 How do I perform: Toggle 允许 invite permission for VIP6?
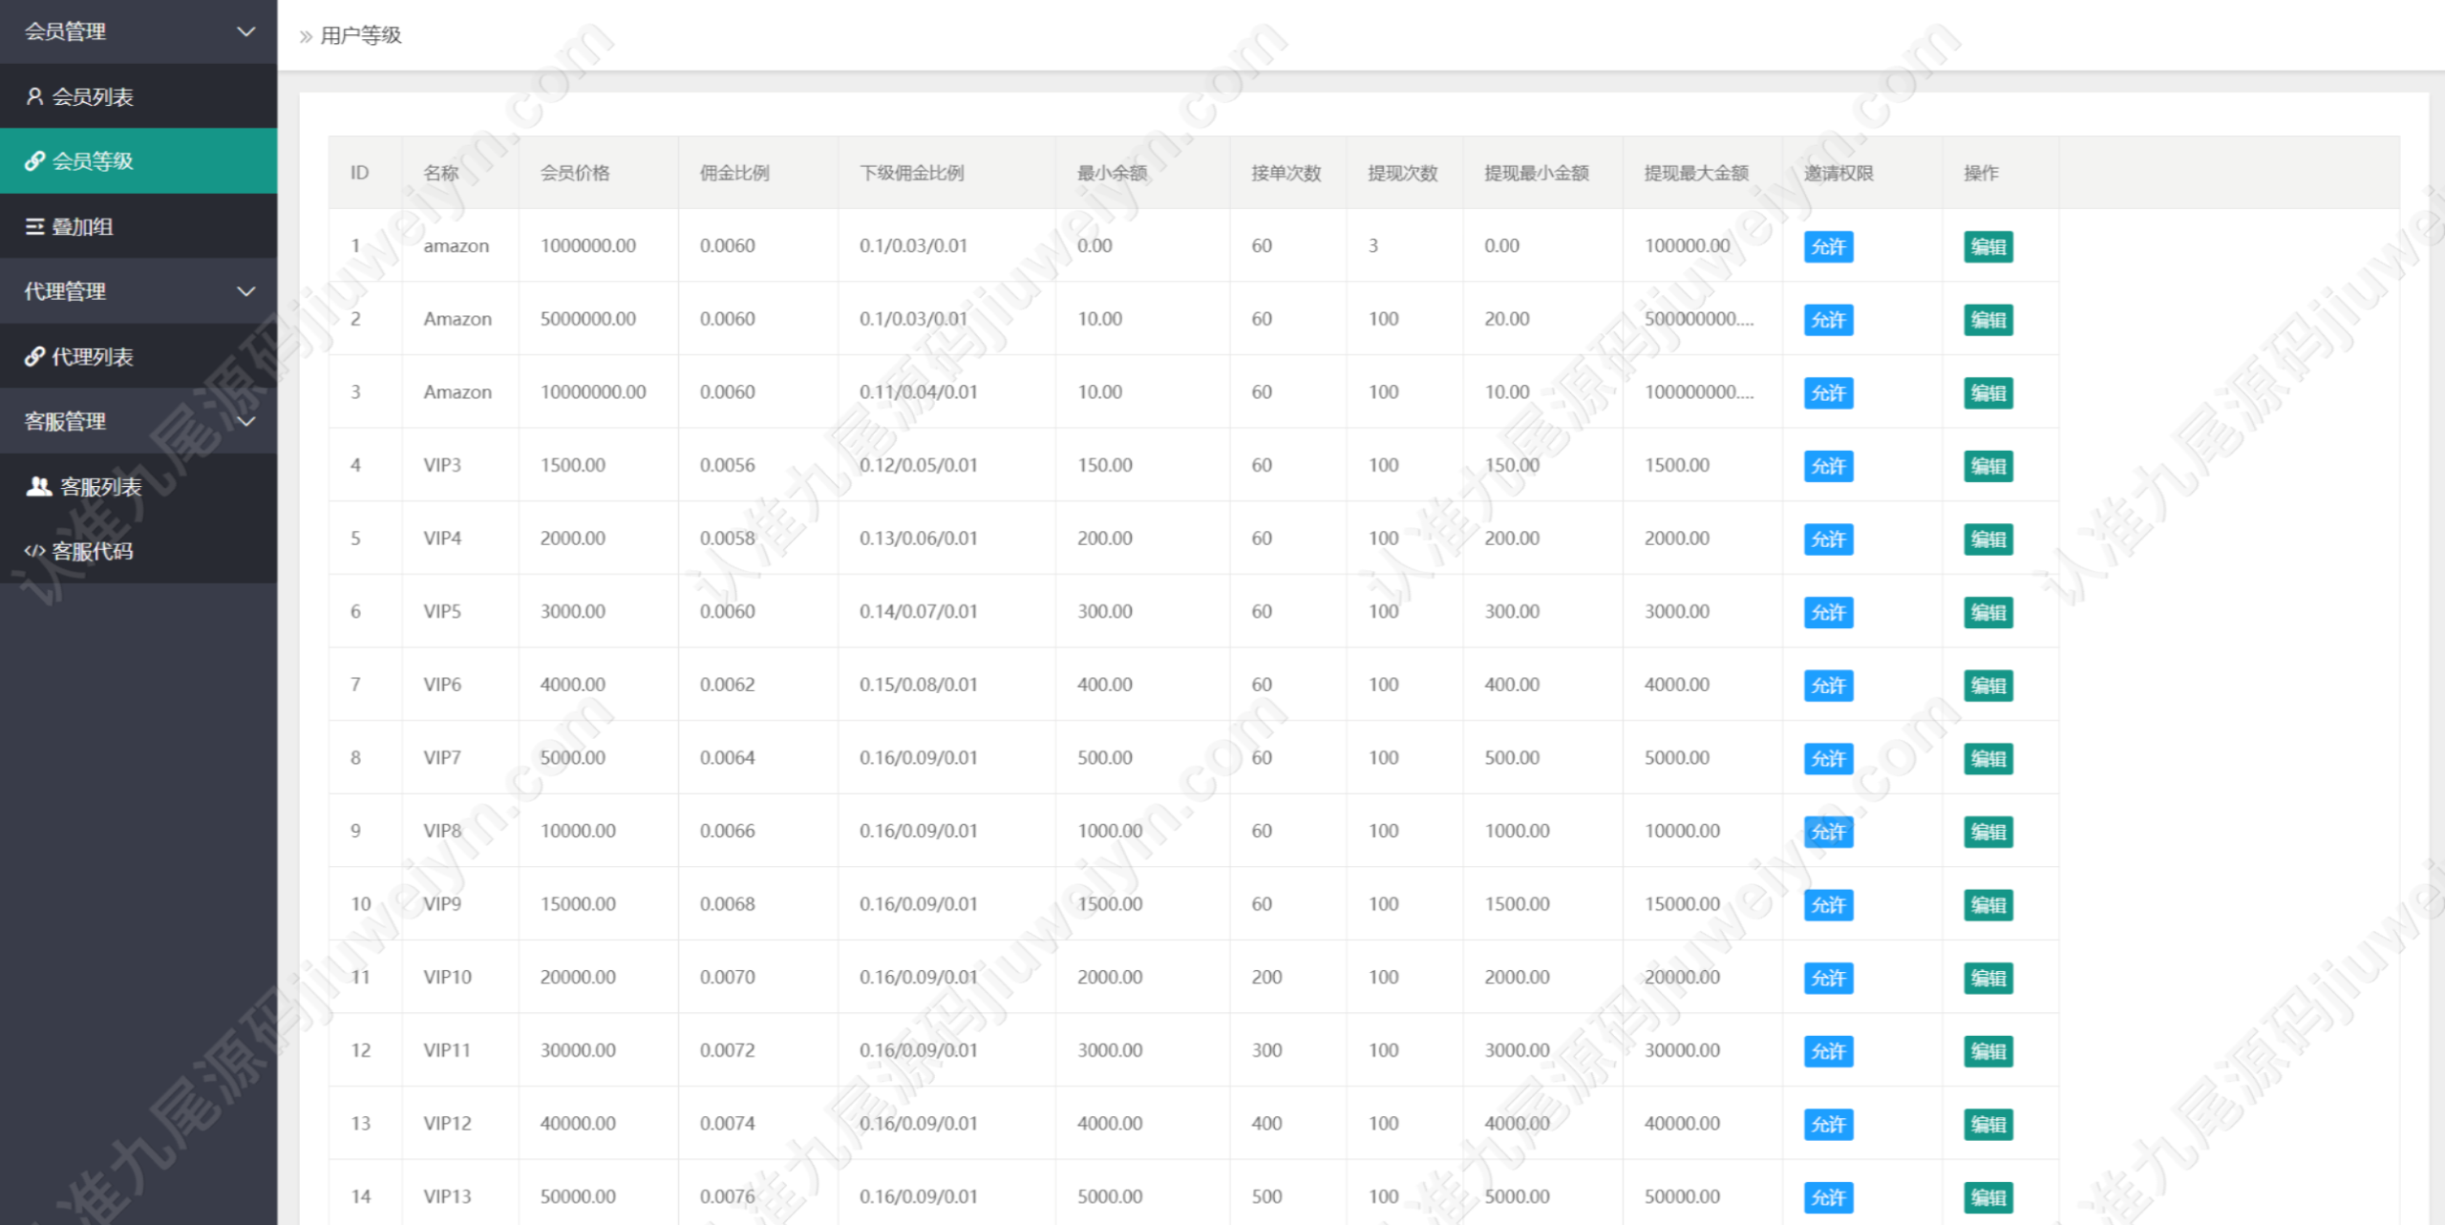[x=1828, y=686]
